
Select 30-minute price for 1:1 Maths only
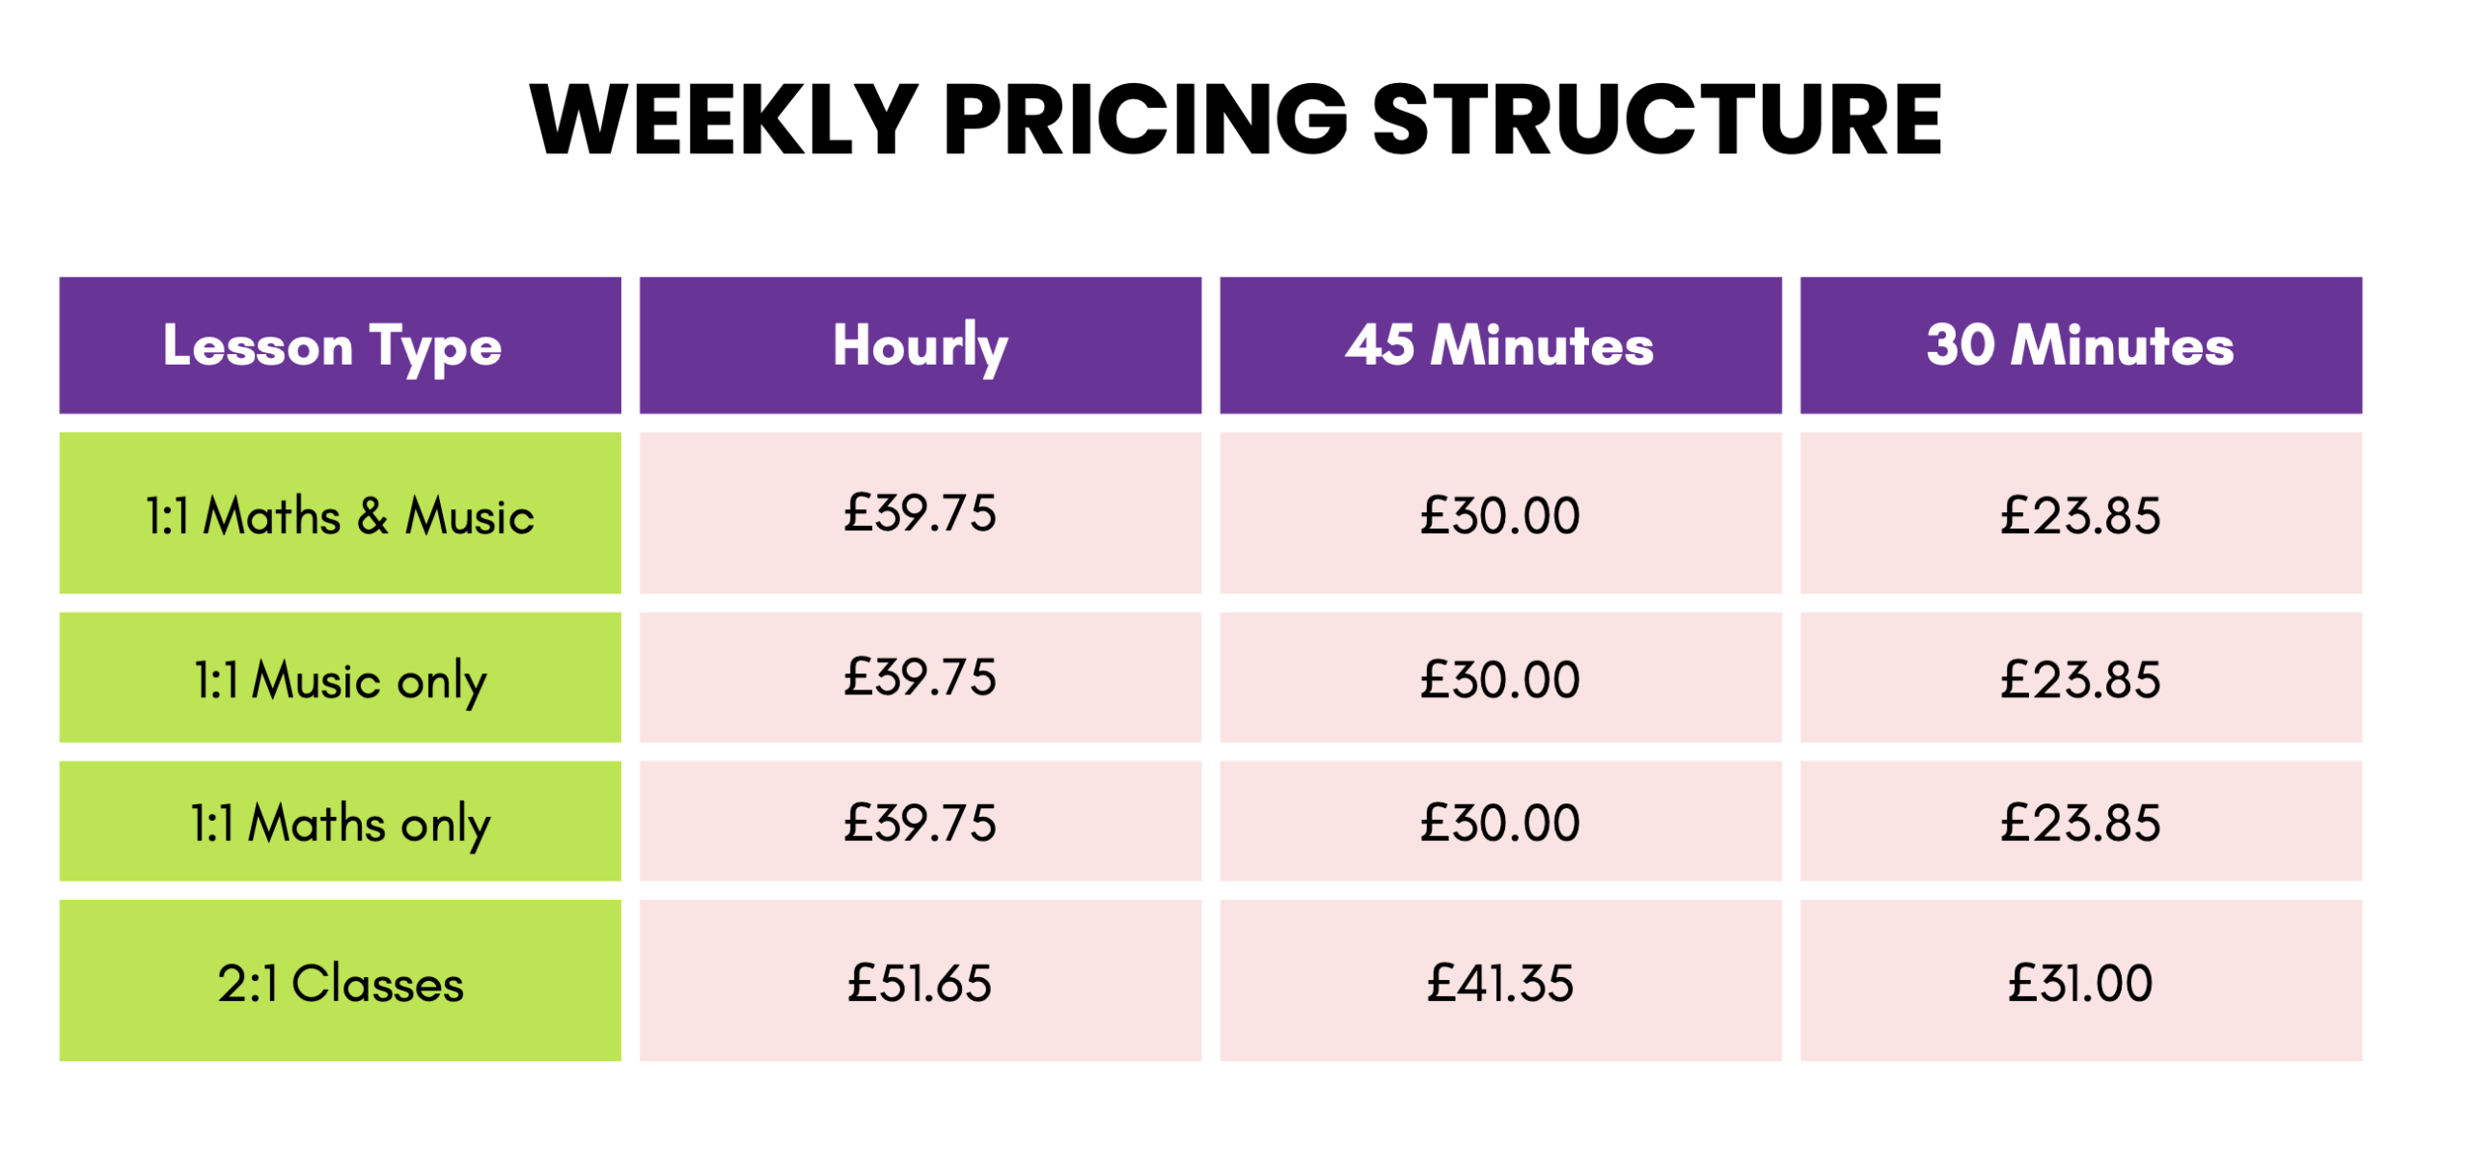coord(2080,822)
